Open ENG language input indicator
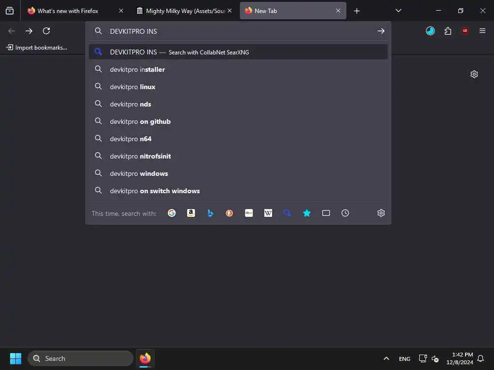Image resolution: width=494 pixels, height=370 pixels. click(405, 359)
